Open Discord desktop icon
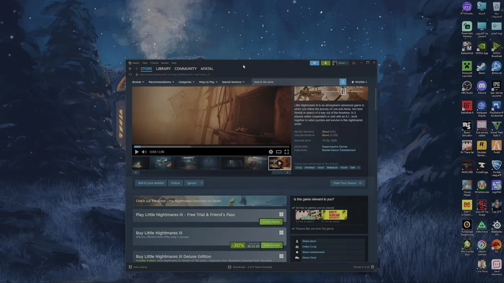This screenshot has height=283, width=504. click(482, 88)
